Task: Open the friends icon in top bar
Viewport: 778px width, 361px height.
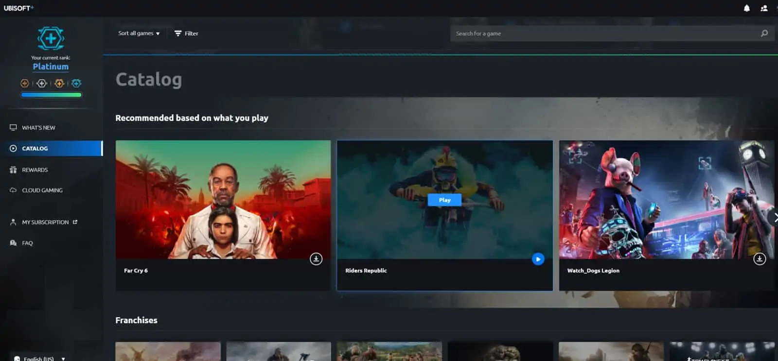Action: pyautogui.click(x=764, y=8)
